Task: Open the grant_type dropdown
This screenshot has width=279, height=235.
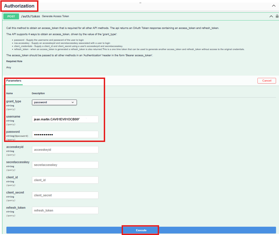Action: [54, 102]
